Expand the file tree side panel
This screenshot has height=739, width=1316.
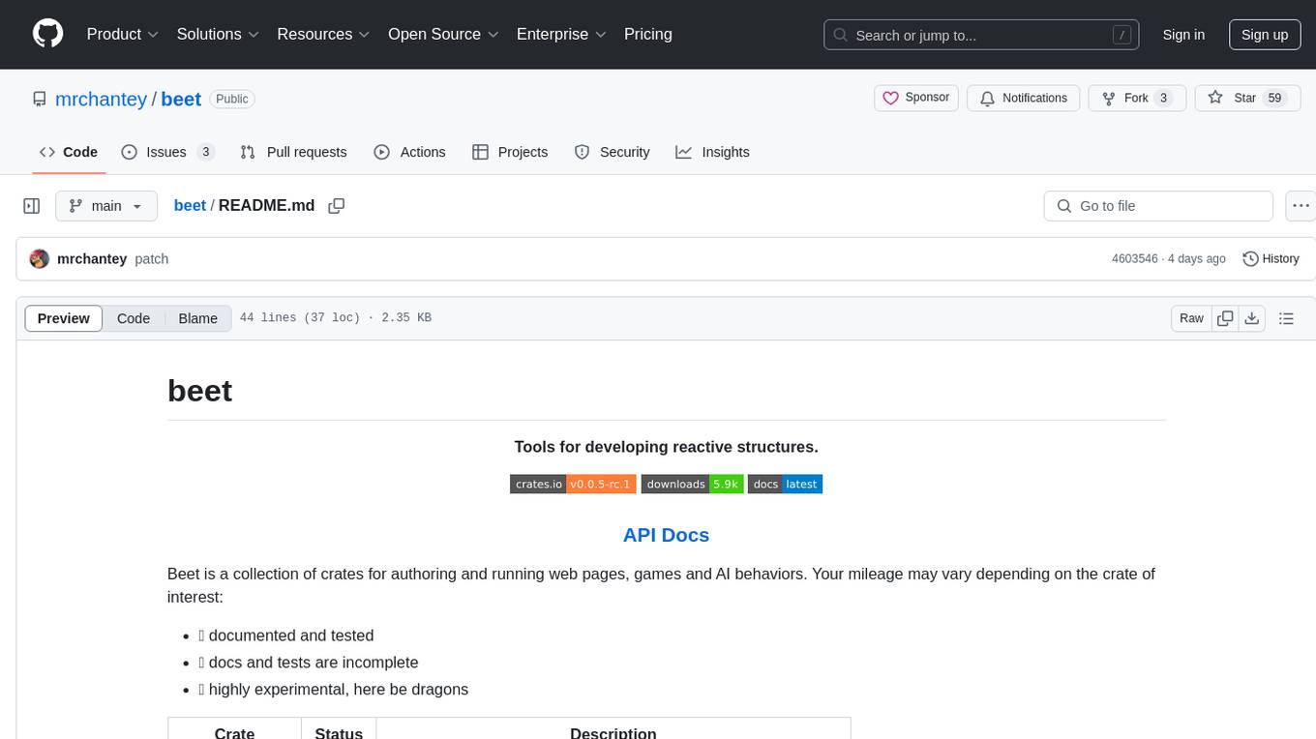[32, 206]
